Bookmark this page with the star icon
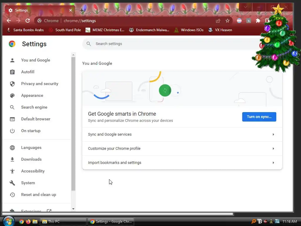The width and height of the screenshot is (301, 226). point(228,21)
